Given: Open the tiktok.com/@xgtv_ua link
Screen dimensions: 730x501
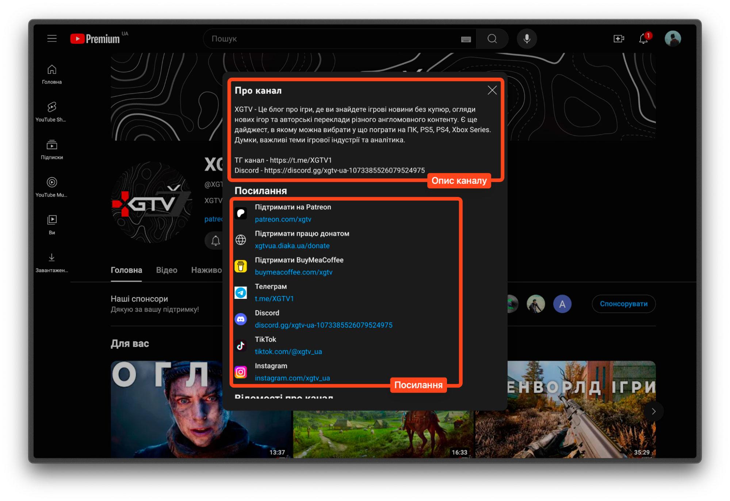Looking at the screenshot, I should pyautogui.click(x=288, y=351).
